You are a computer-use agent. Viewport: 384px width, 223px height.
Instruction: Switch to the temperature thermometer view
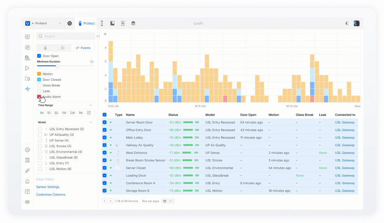tap(45, 48)
